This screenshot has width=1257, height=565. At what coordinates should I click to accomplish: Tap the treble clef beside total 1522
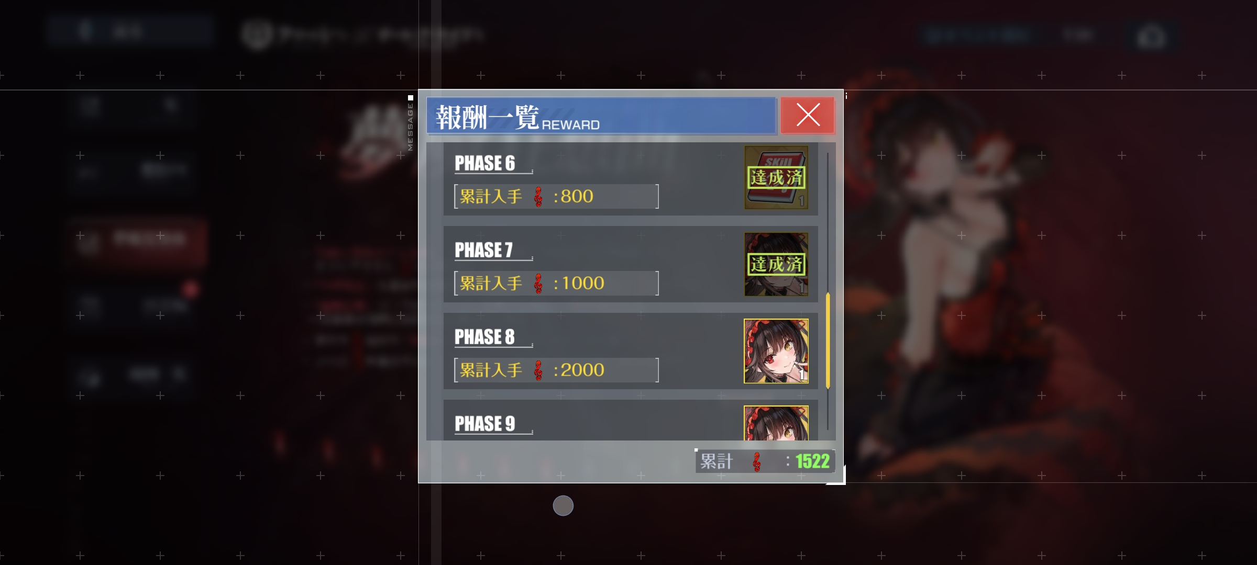(x=757, y=461)
